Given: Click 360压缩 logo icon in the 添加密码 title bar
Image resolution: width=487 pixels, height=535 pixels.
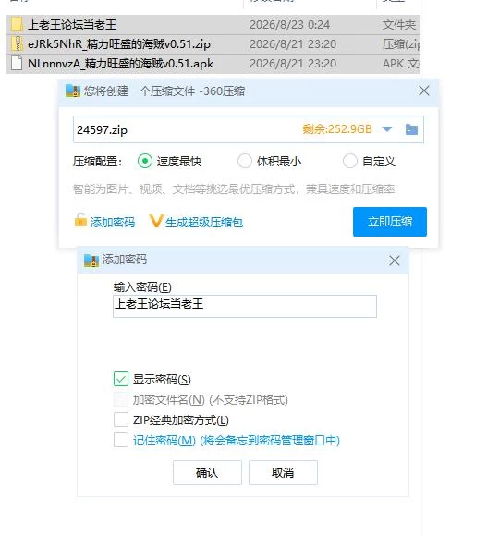Looking at the screenshot, I should tap(91, 260).
